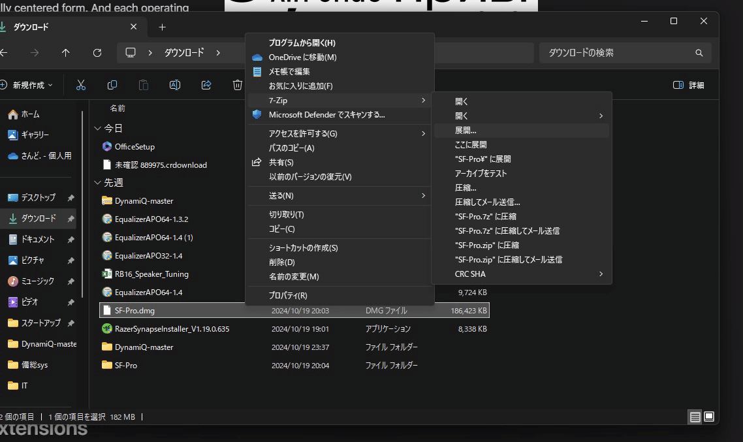The height and width of the screenshot is (442, 743).
Task: Open ドキュメント in the sidebar
Action: [37, 239]
